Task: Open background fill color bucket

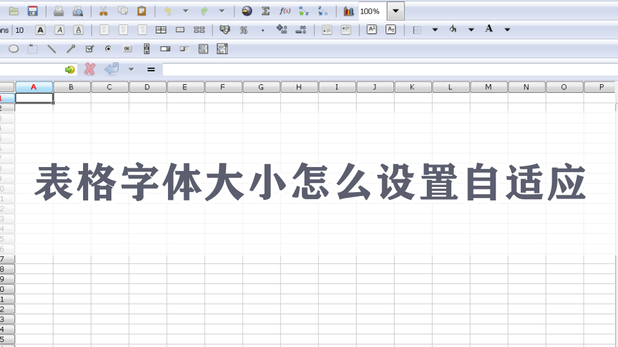Action: click(x=453, y=30)
